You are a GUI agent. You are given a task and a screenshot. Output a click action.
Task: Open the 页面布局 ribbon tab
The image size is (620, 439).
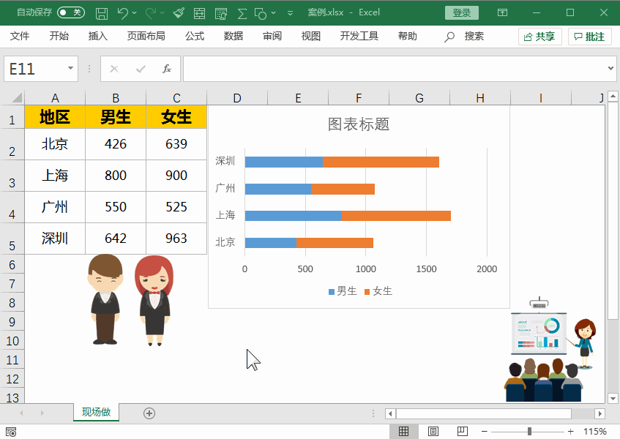click(x=146, y=37)
